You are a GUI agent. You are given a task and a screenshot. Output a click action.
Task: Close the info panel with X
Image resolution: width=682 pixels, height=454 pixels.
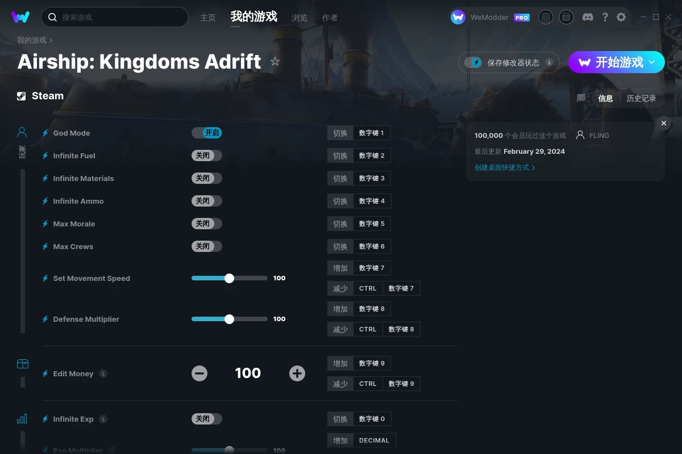(664, 123)
